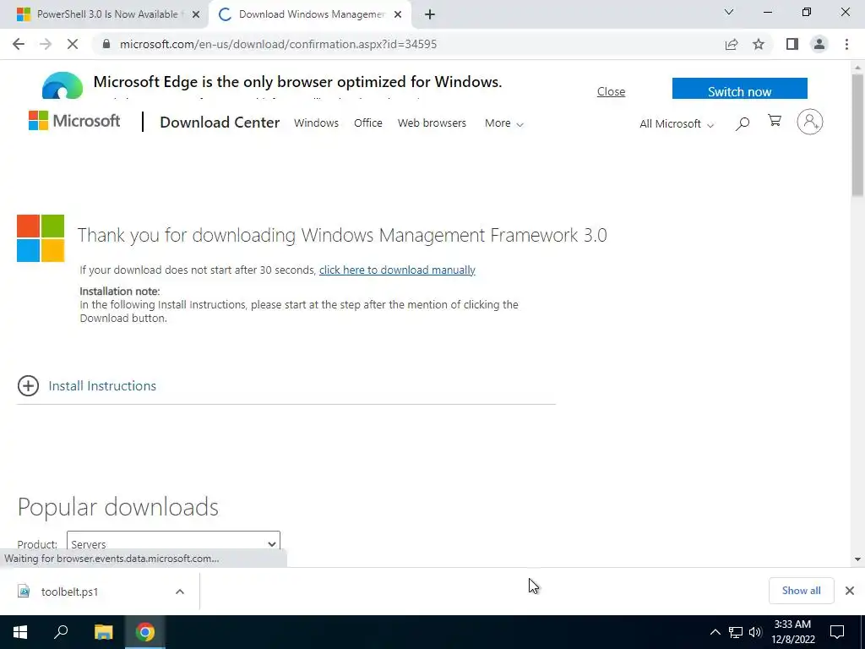The width and height of the screenshot is (865, 649).
Task: Show hidden system tray icons
Action: [x=715, y=632]
